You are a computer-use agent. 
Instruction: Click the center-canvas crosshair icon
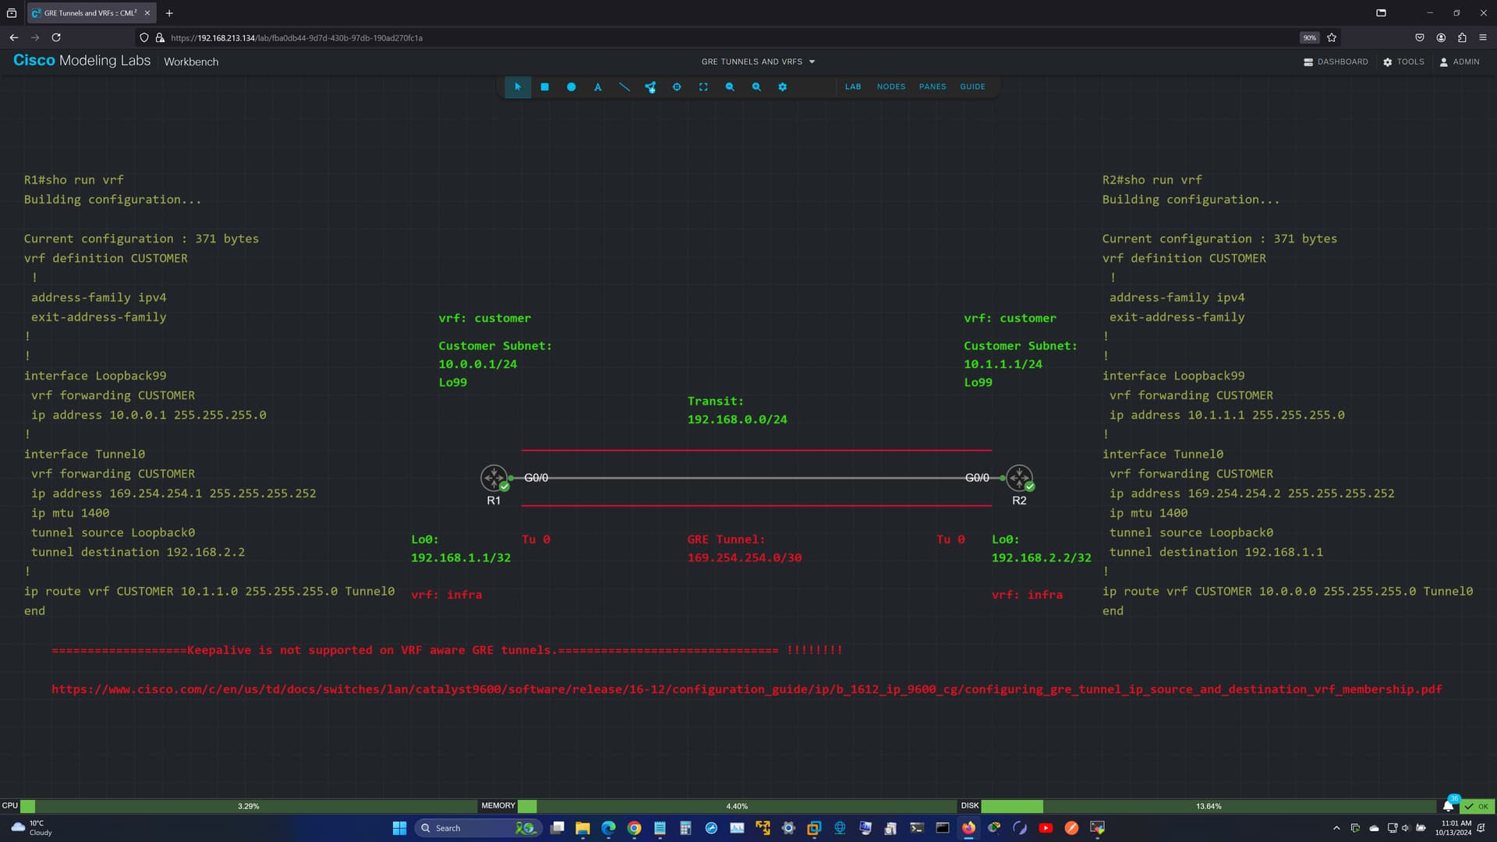pyautogui.click(x=677, y=87)
